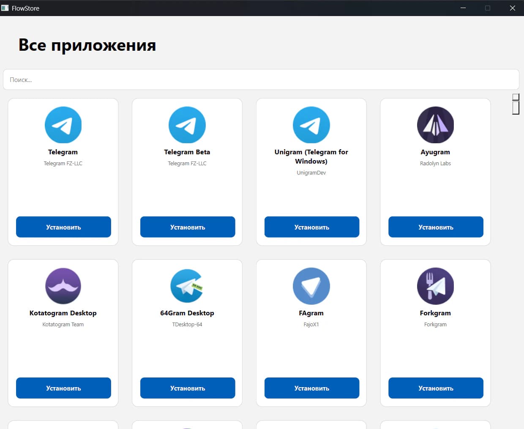Viewport: 524px width, 429px height.
Task: Install Ayugram
Action: (x=436, y=227)
